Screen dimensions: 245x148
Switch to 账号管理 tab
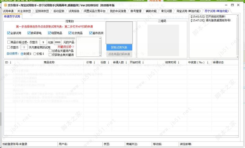coord(136,11)
